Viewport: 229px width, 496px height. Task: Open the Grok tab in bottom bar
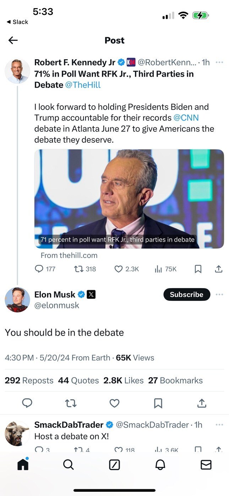point(114,465)
